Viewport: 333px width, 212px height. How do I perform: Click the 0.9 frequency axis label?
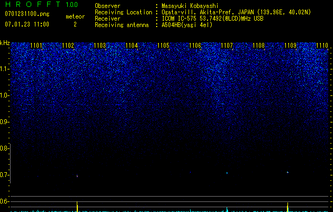4,122
